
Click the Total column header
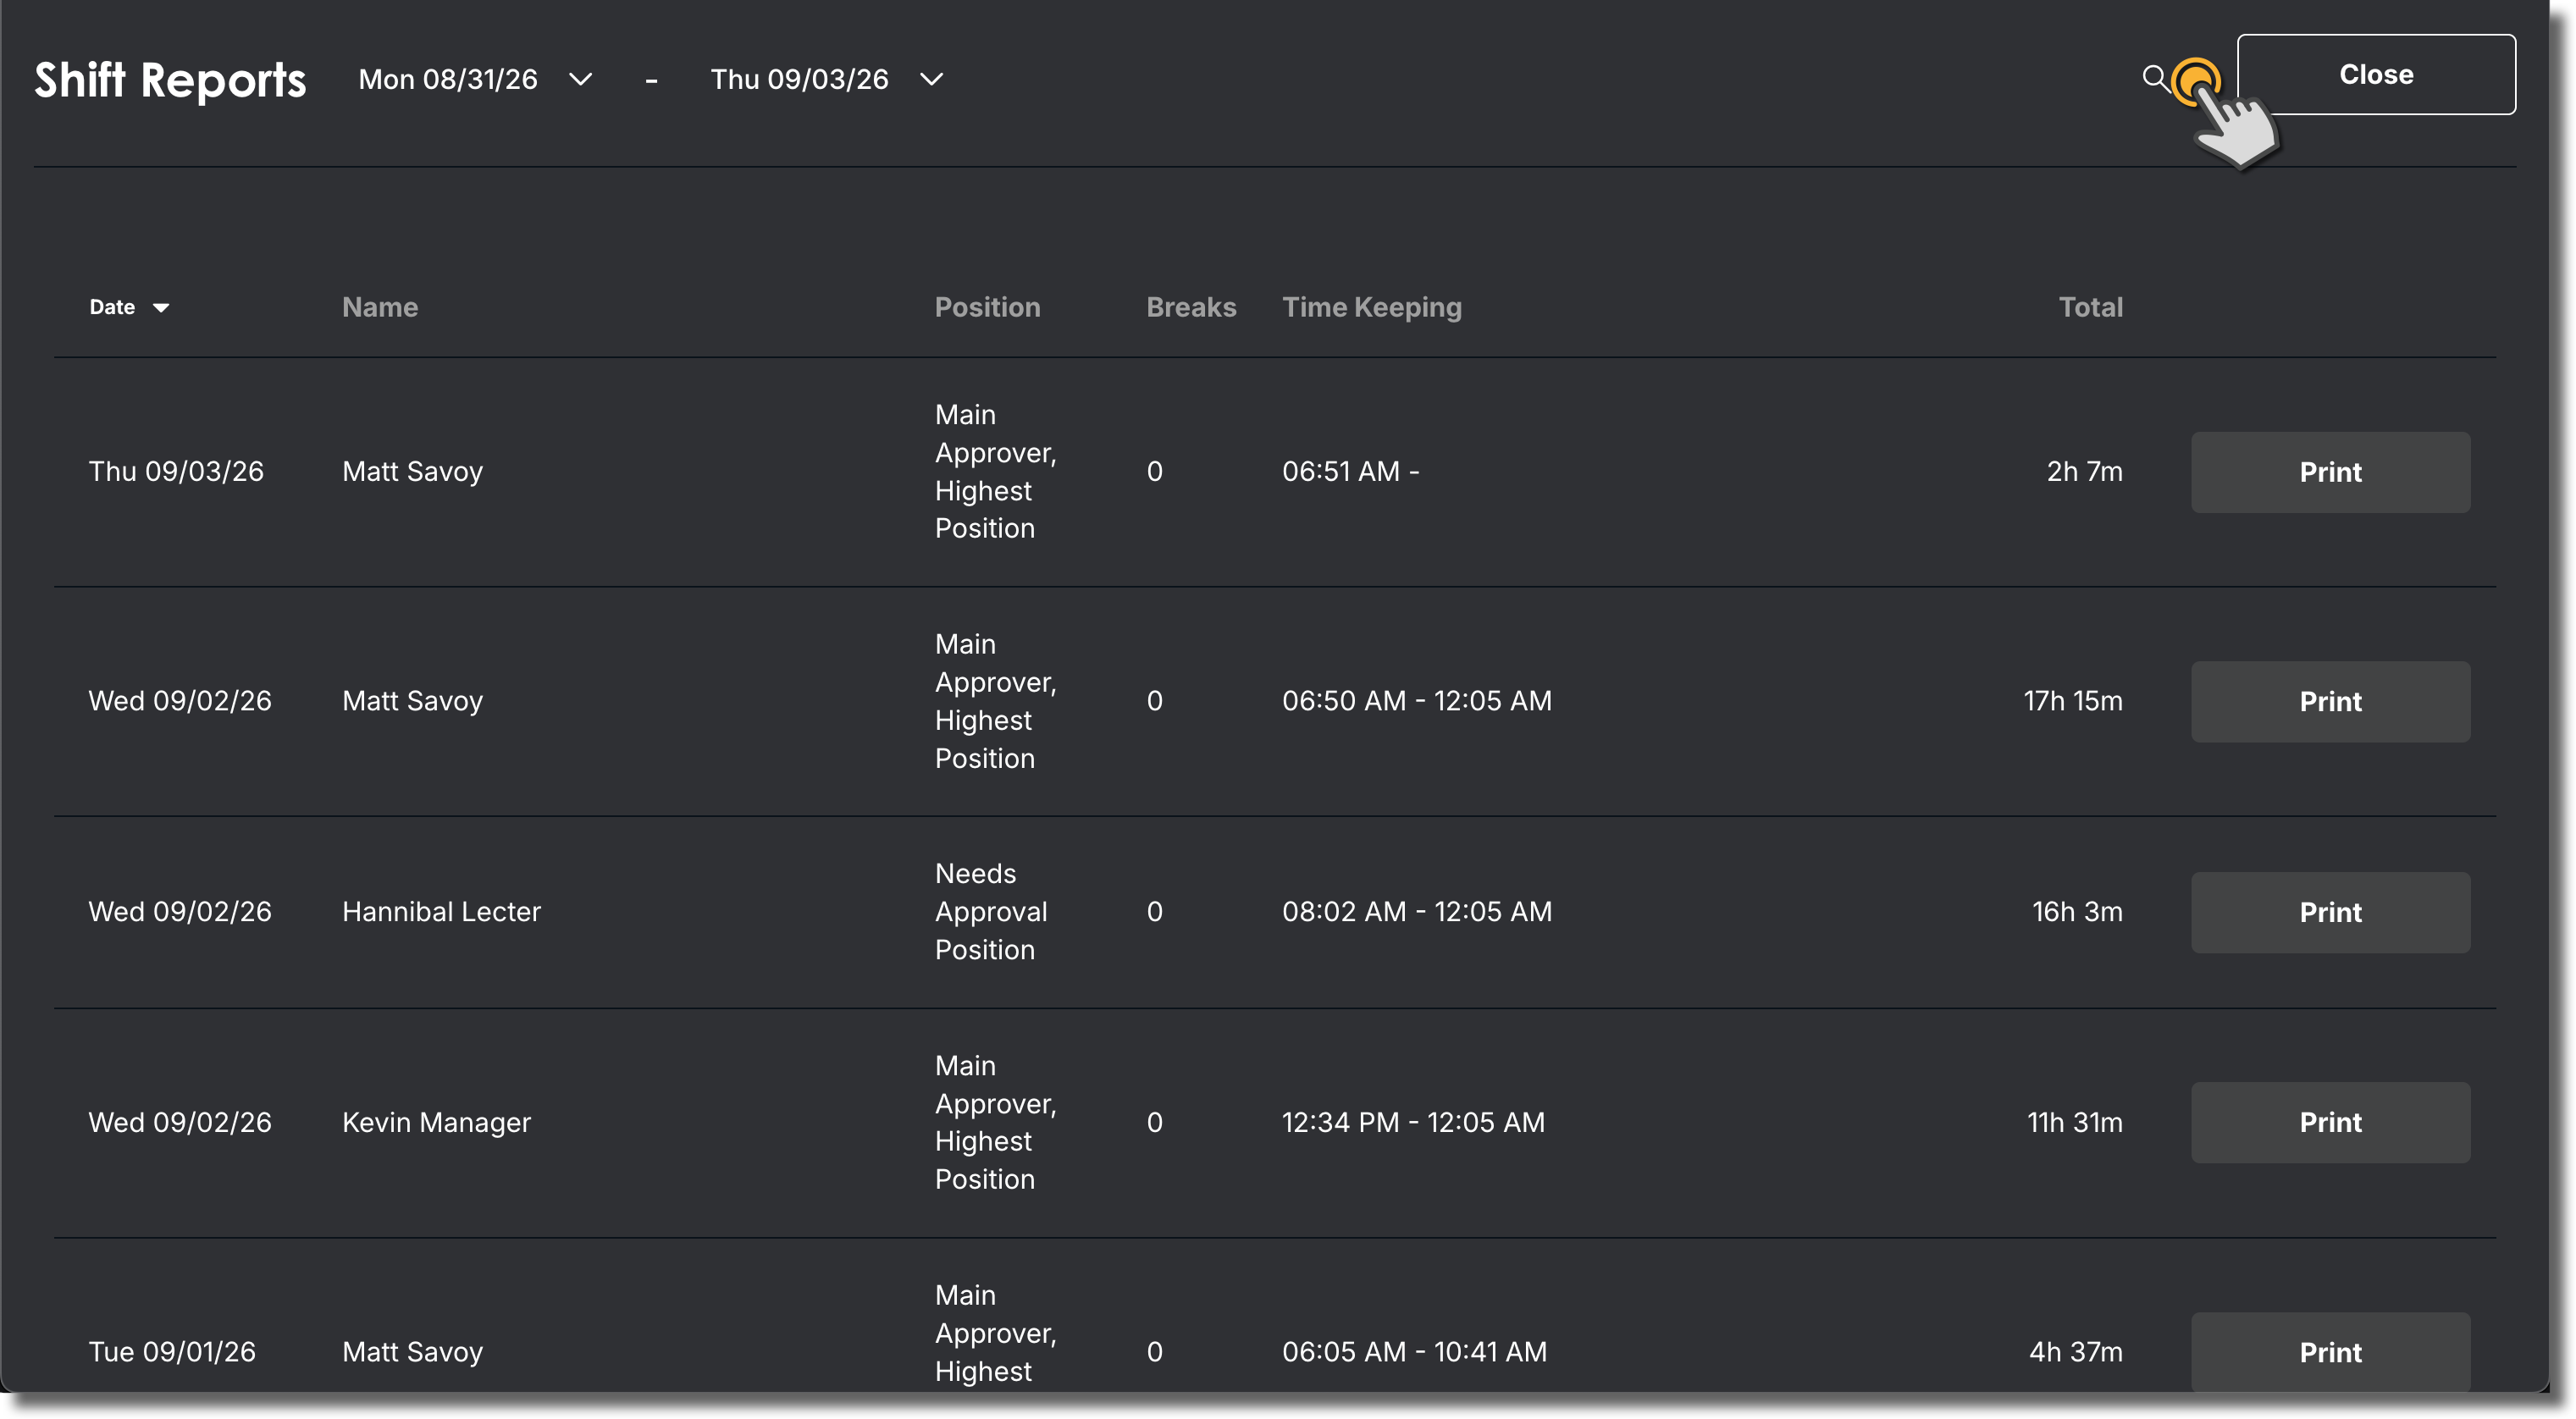tap(2090, 307)
